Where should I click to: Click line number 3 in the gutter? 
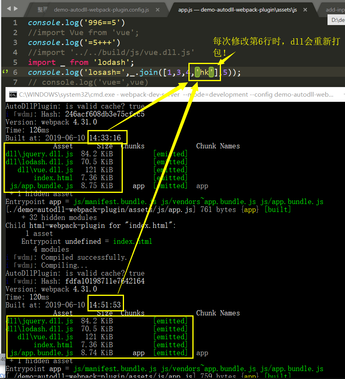15,43
